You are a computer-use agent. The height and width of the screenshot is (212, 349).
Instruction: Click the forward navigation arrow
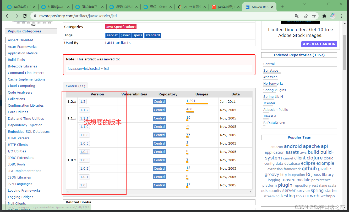point(17,16)
